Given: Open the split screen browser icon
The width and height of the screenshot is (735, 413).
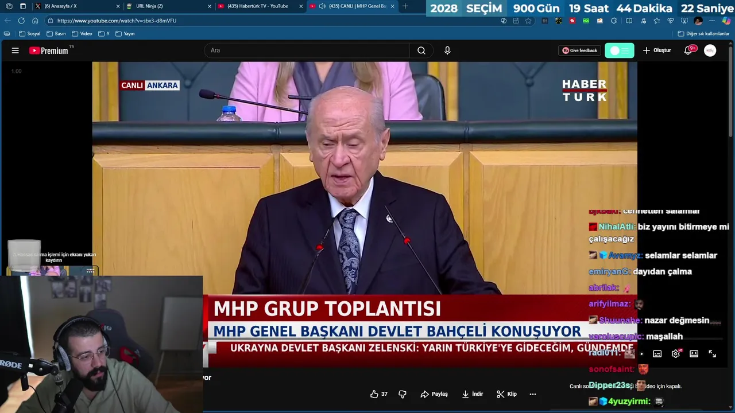Looking at the screenshot, I should 629,21.
